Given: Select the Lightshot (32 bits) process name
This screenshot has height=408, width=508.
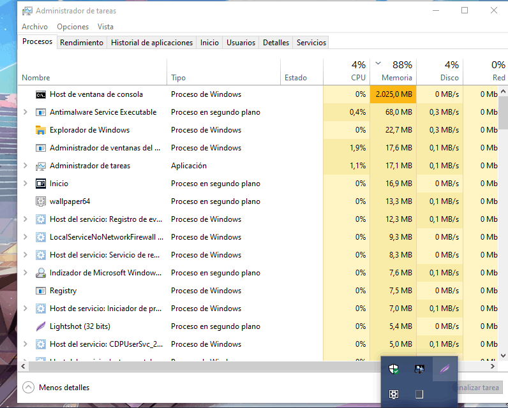Looking at the screenshot, I should 80,326.
